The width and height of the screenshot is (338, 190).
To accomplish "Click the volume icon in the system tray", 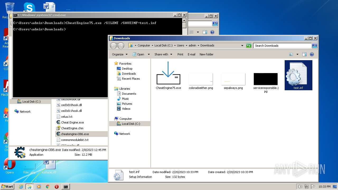I will click(300, 187).
